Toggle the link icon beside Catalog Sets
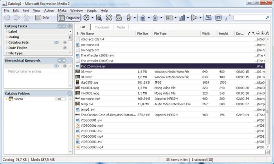Image resolution: width=274 pixels, height=164 pixels. (56, 42)
